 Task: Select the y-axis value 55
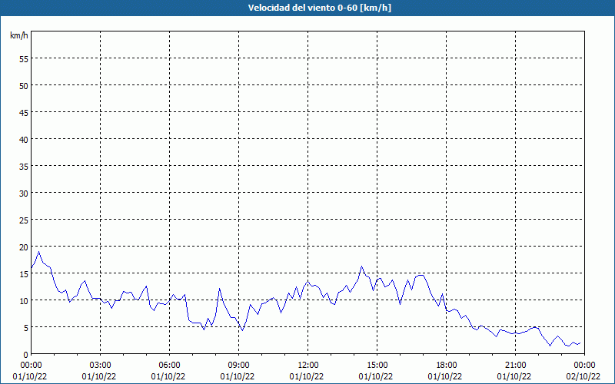[x=24, y=59]
